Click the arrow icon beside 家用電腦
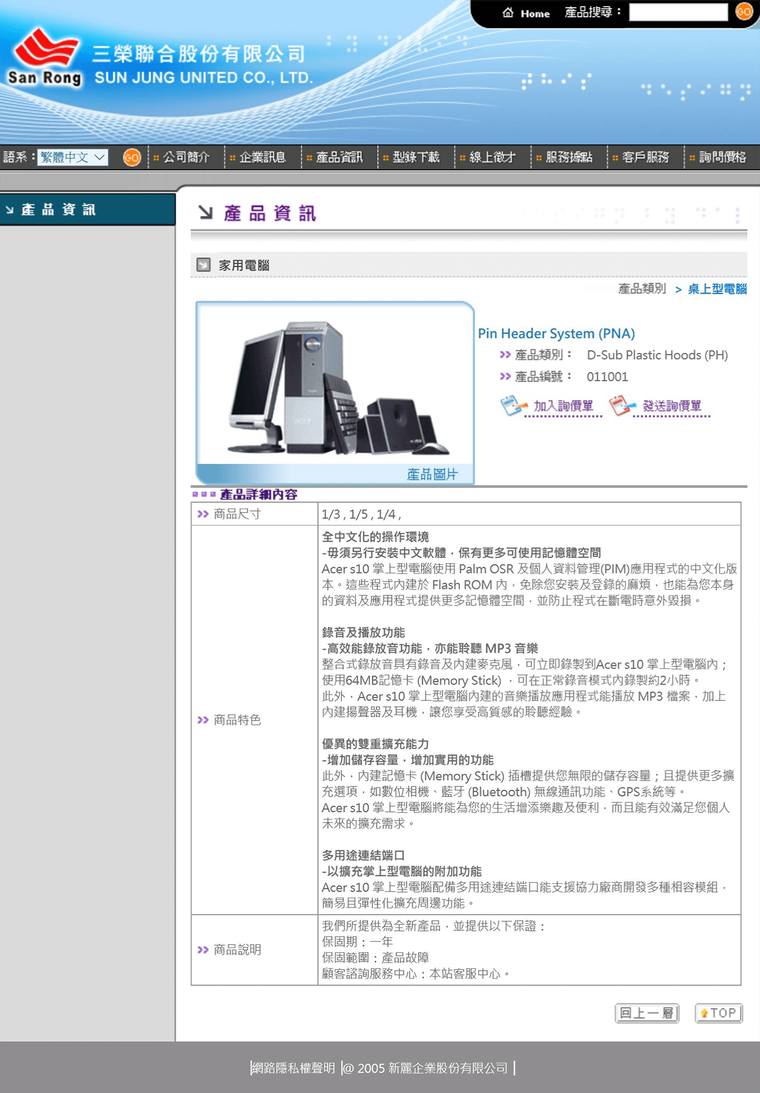 204,265
